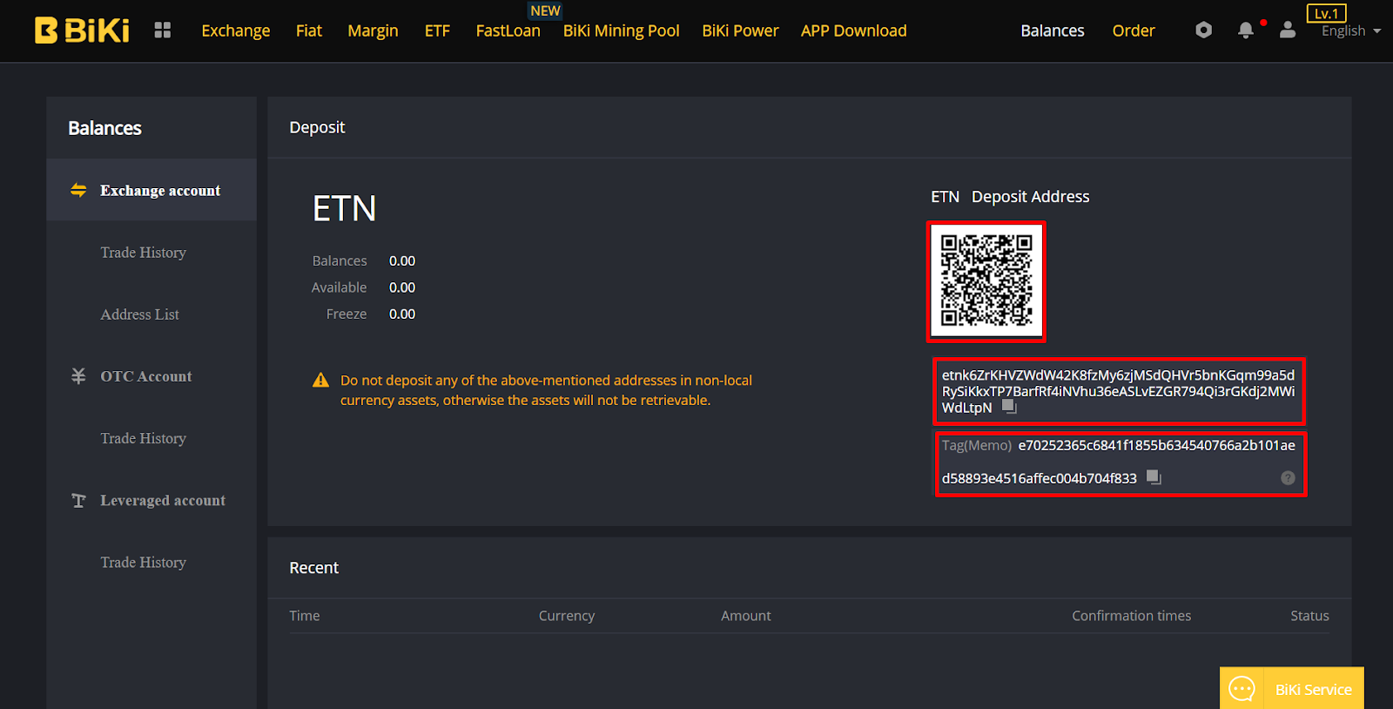1393x709 pixels.
Task: Click the Exchange account swap icon
Action: point(78,190)
